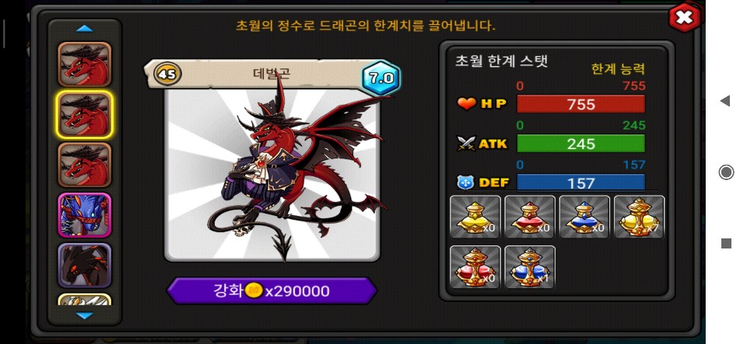Choose the highlighted red dragon thumbnail
Image resolution: width=747 pixels, height=344 pixels.
tap(85, 115)
